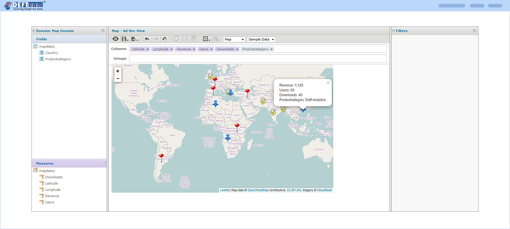Open the Save menu in the toolbar
Viewport: 510px width, 229px height.
pos(125,39)
